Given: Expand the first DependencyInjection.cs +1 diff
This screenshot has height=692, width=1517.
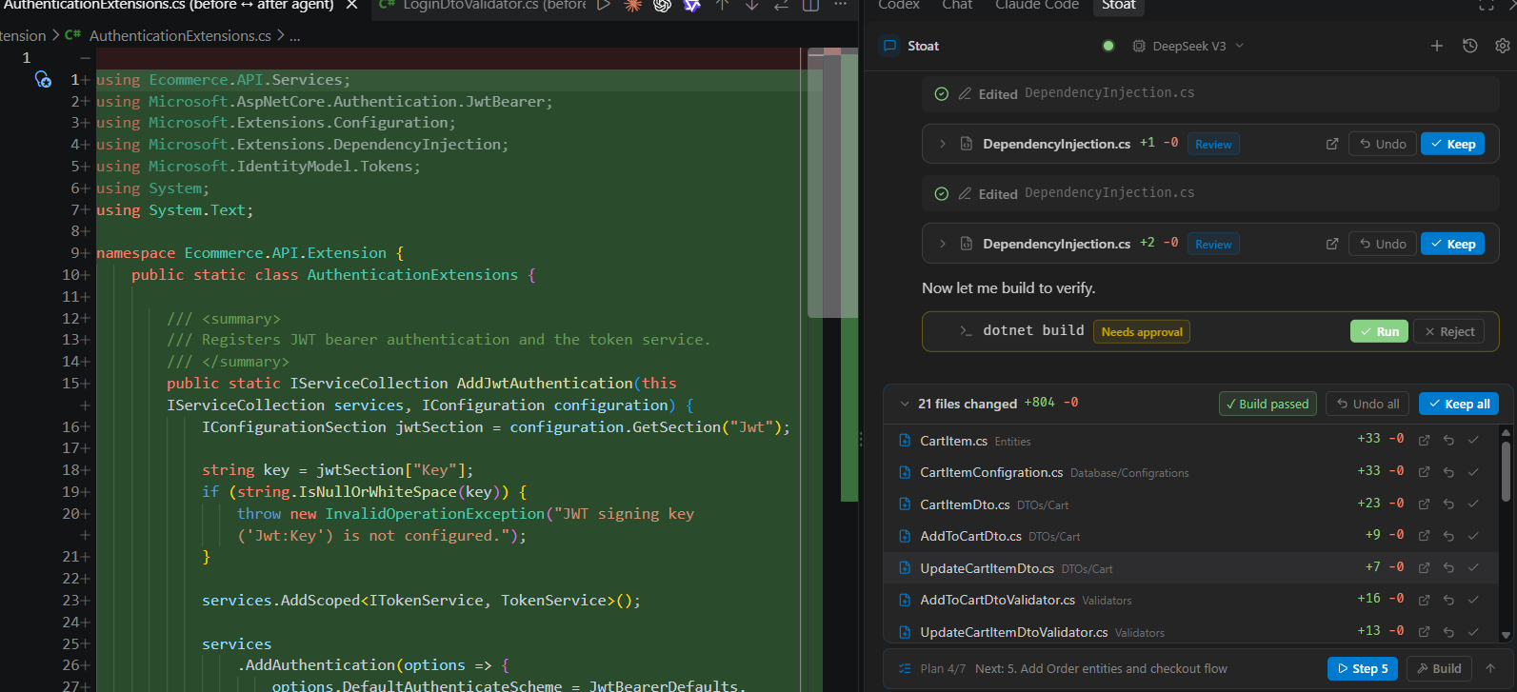Looking at the screenshot, I should click(943, 144).
